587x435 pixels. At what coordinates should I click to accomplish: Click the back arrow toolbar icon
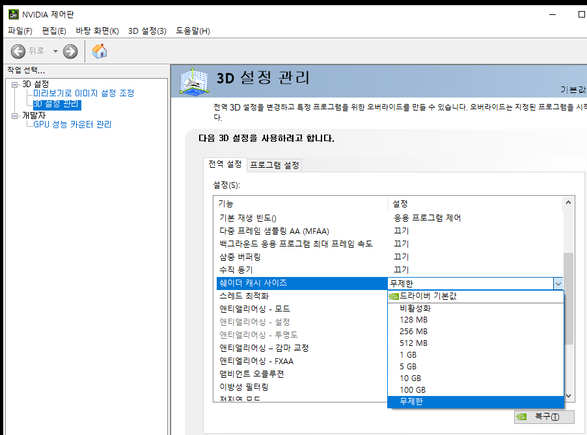click(18, 51)
